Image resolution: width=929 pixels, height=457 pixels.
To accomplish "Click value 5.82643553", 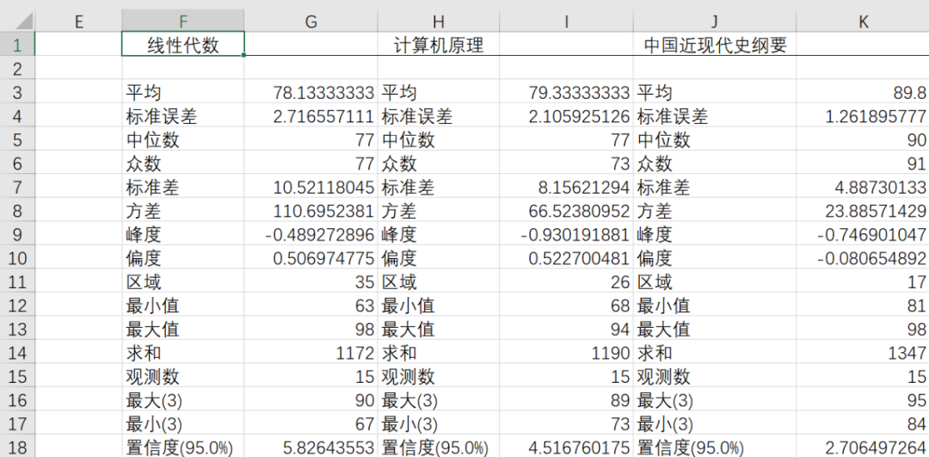I will pyautogui.click(x=329, y=448).
